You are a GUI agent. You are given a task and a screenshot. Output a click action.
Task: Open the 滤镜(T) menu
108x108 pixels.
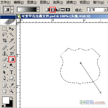pyautogui.click(x=71, y=2)
